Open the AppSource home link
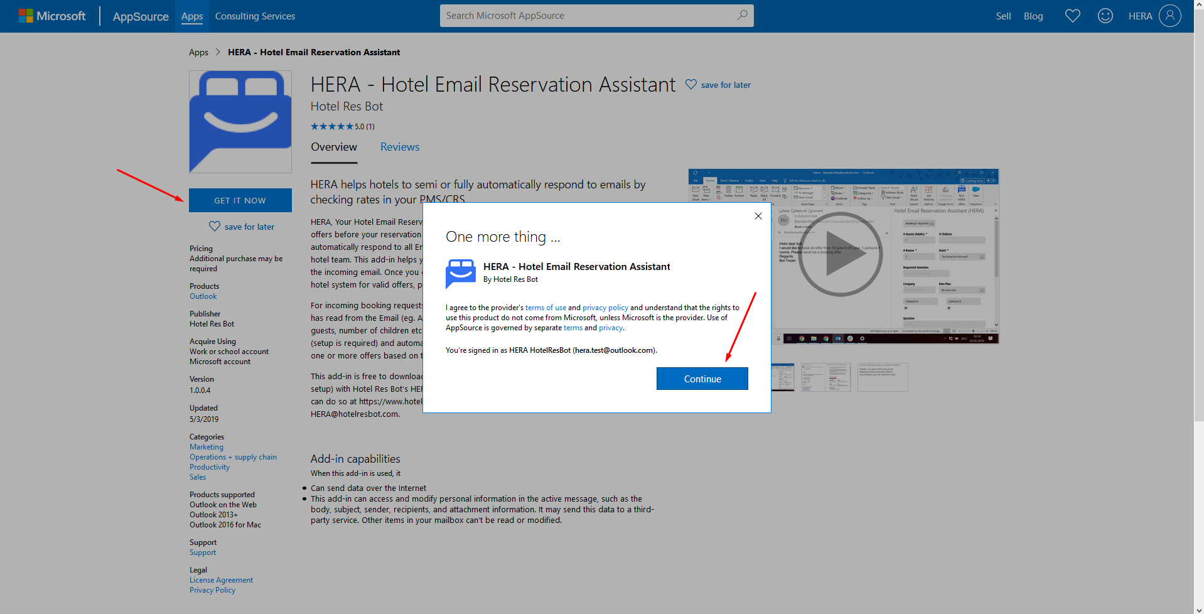Screen dimensions: 1204x614 (x=141, y=16)
